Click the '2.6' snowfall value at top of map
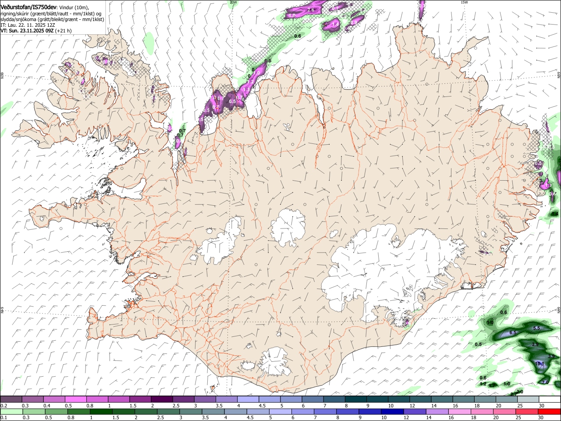This screenshot has width=561, height=421. [x=311, y=10]
